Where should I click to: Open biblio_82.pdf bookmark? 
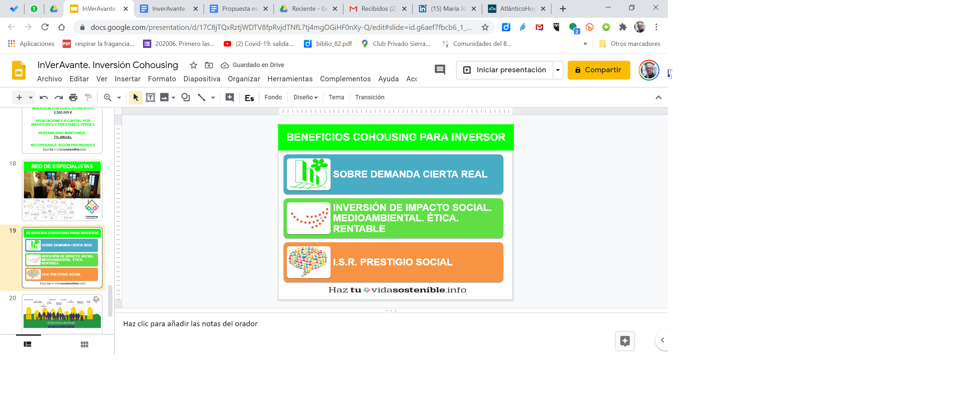tap(328, 43)
